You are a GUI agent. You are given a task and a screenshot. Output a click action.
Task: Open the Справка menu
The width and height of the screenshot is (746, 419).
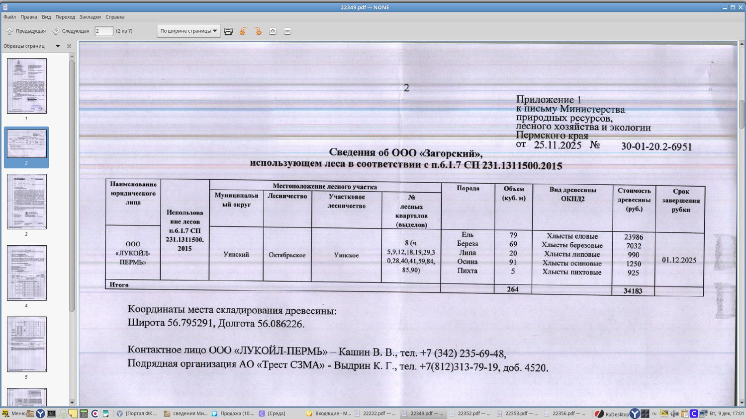(x=115, y=17)
